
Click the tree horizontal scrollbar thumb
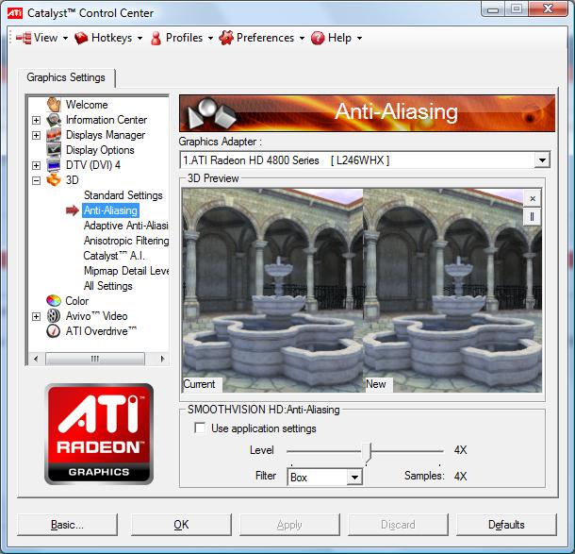[x=95, y=359]
